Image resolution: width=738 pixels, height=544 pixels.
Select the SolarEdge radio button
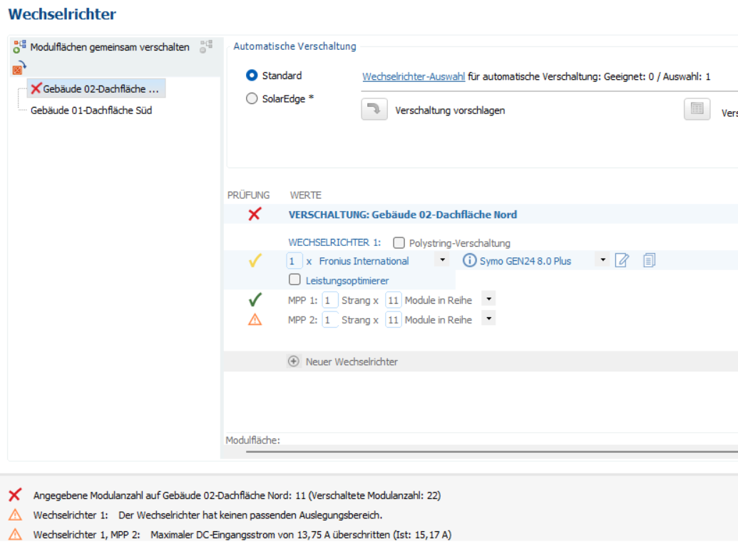(252, 98)
